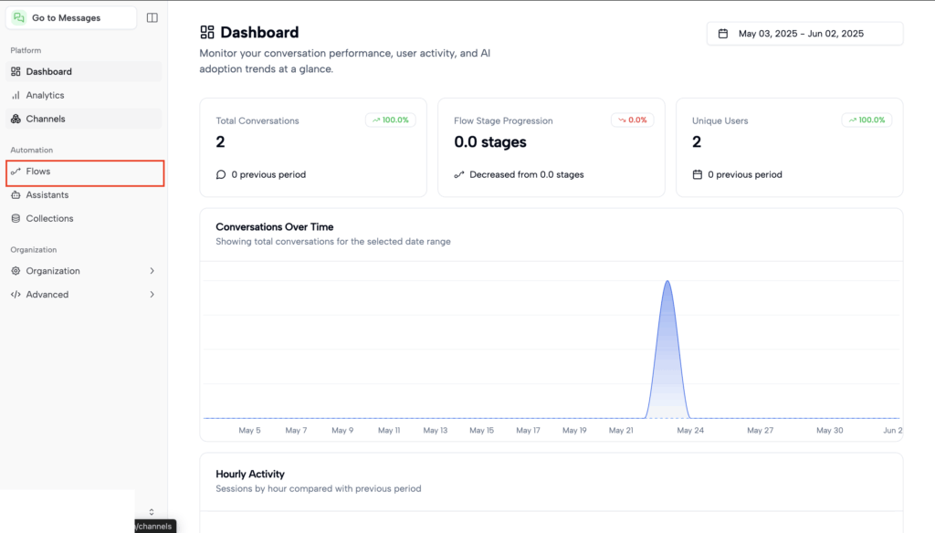Click the Collections database icon
Image resolution: width=935 pixels, height=533 pixels.
coord(16,219)
